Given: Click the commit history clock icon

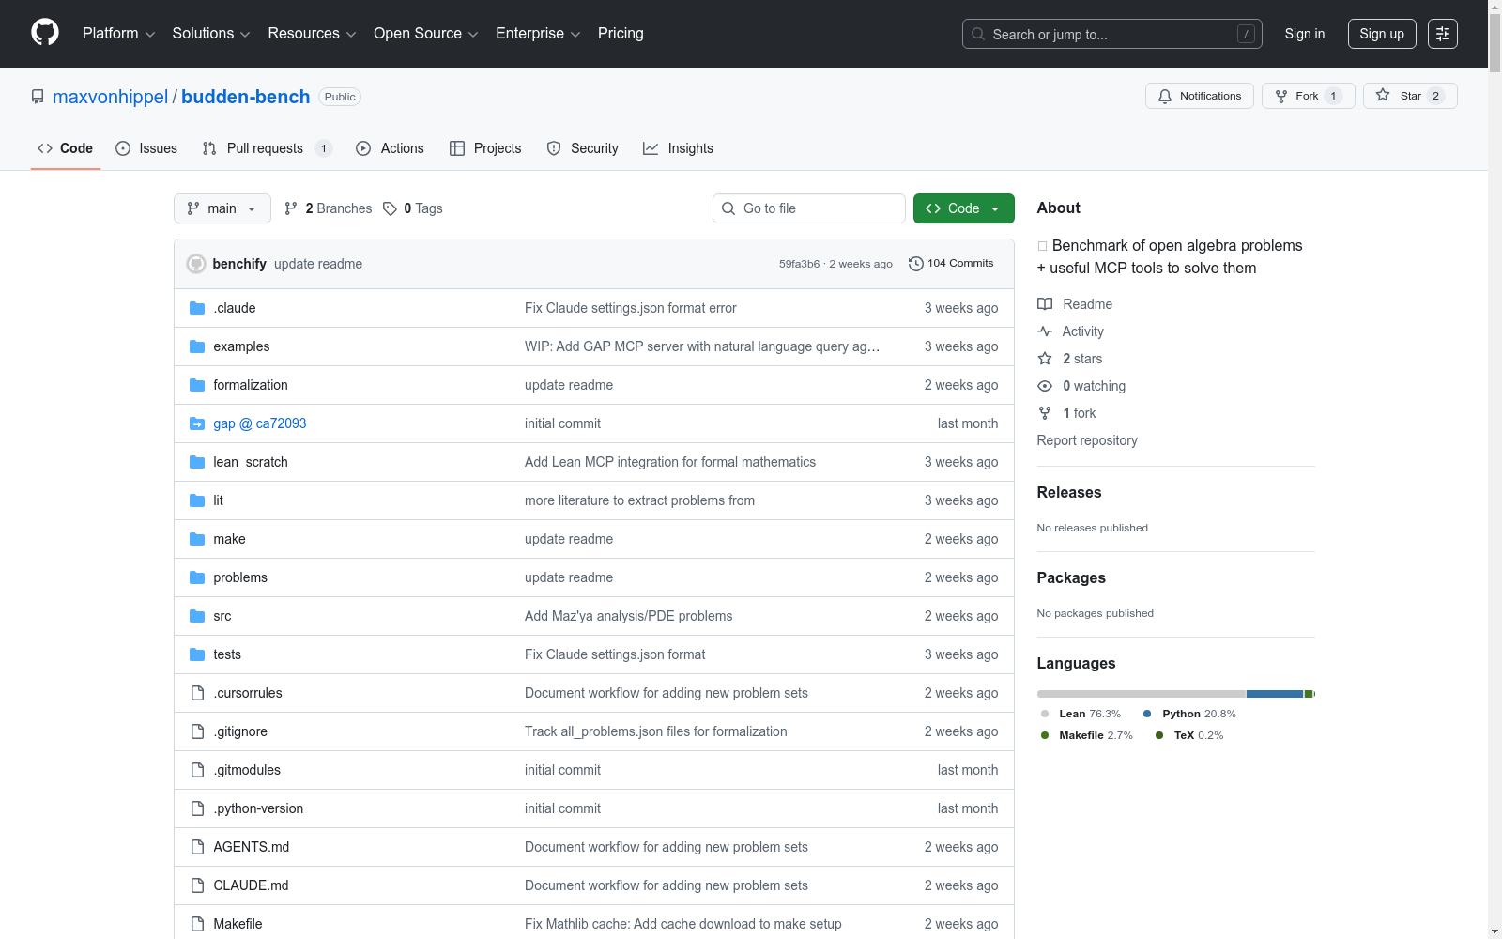Looking at the screenshot, I should click(916, 264).
